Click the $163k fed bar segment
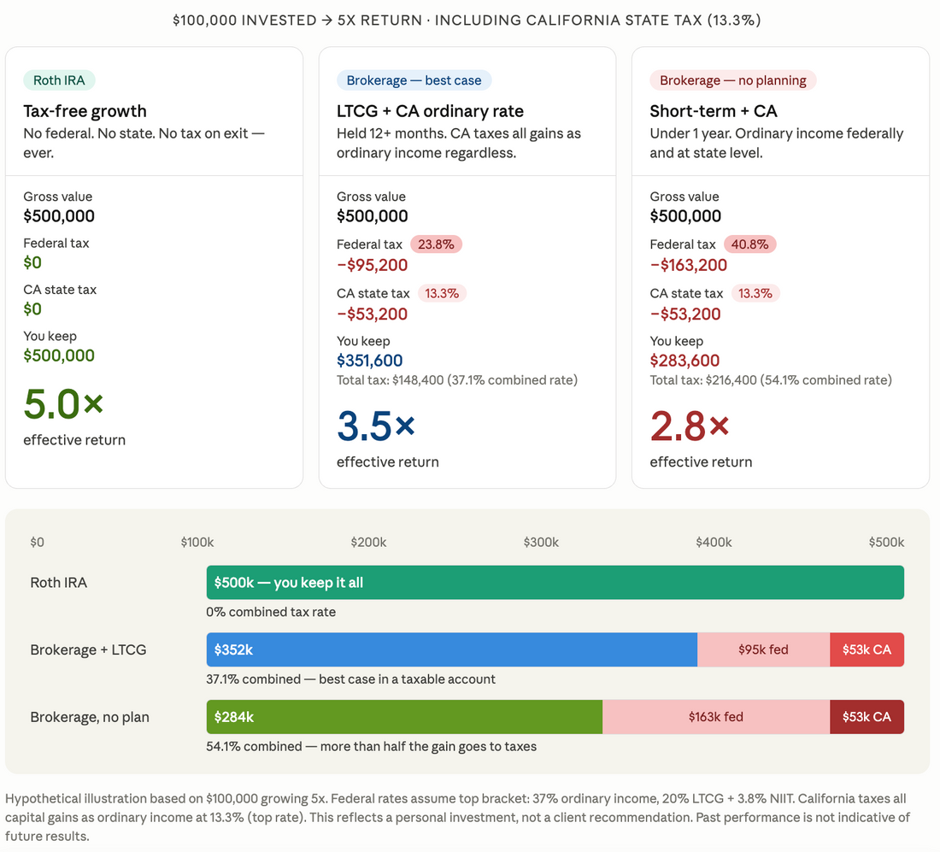The image size is (940, 852). pyautogui.click(x=716, y=716)
